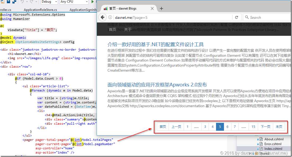Click asp-action="index" in the editor
Image resolution: width=292 pixels, height=157 pixels.
pyautogui.click(x=55, y=152)
